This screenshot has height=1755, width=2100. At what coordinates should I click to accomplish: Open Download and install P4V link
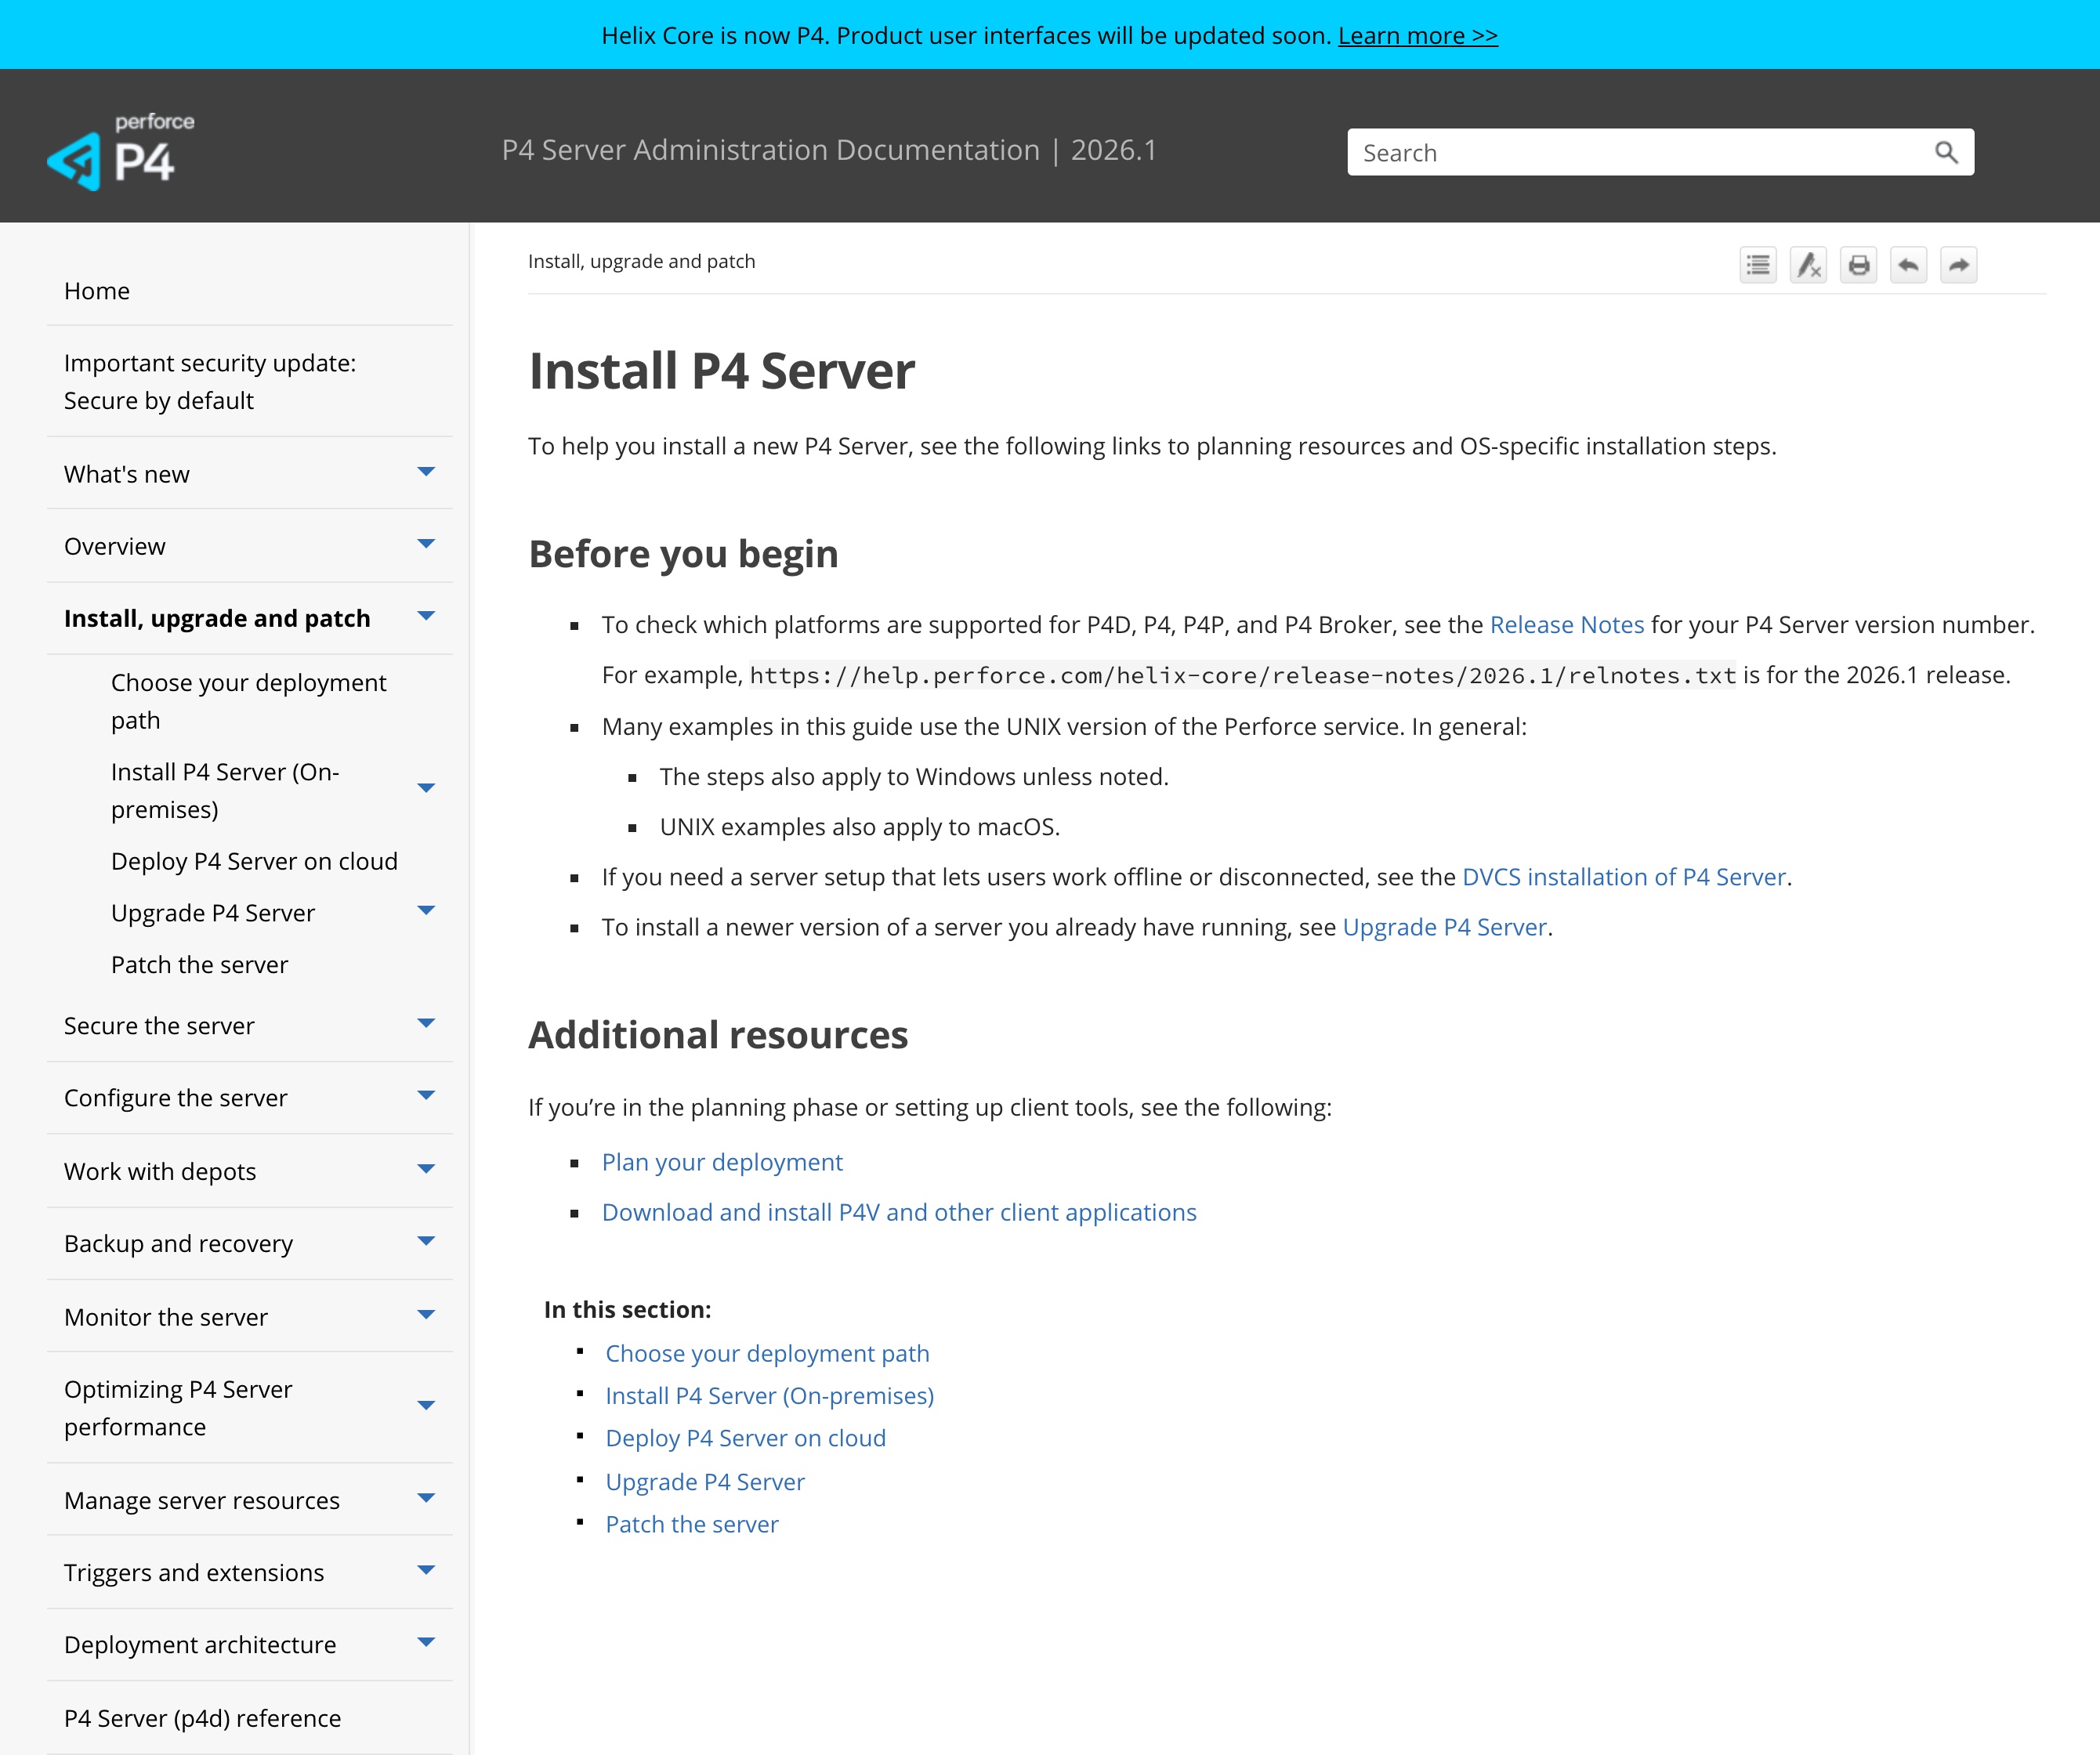tap(899, 1212)
